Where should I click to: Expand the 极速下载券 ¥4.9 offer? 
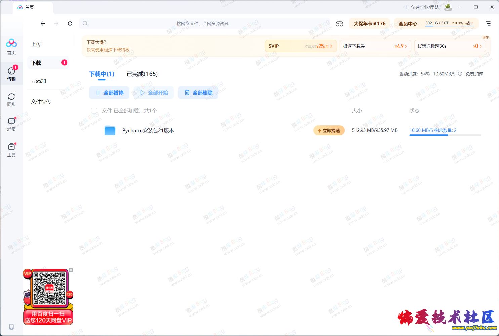coord(375,46)
